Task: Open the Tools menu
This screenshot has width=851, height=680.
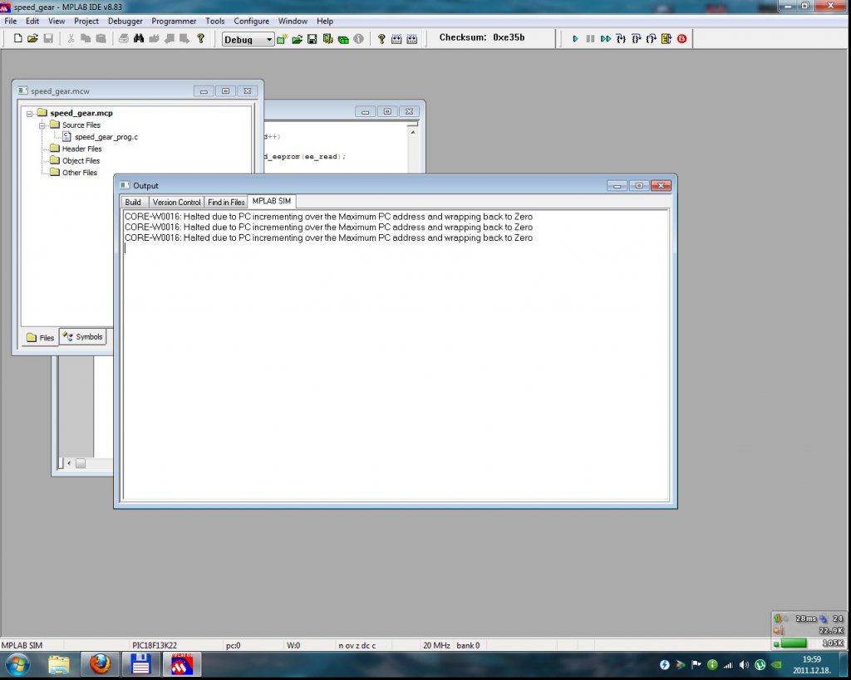Action: point(215,21)
